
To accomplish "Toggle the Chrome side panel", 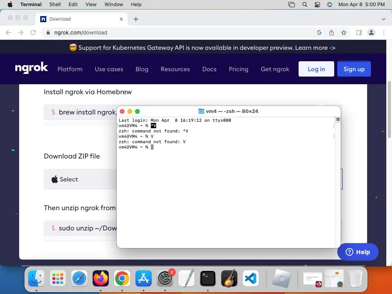I will pos(359,33).
